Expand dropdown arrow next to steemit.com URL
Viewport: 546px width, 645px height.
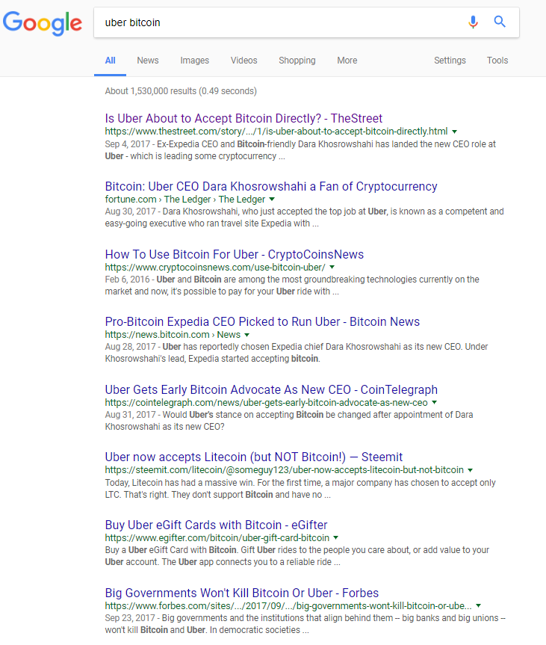coord(470,470)
